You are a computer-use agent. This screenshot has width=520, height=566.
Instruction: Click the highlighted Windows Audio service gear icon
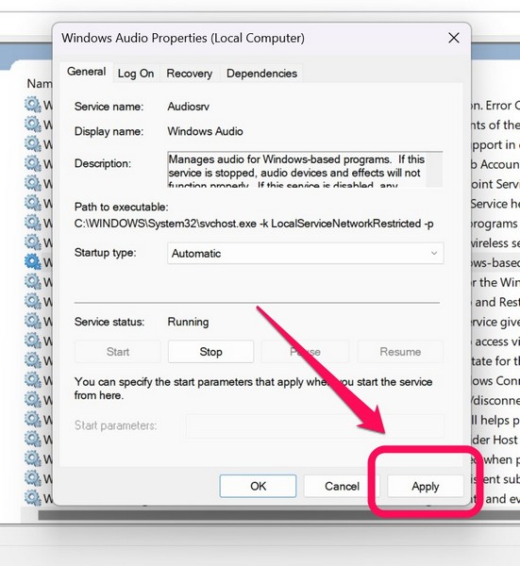click(x=33, y=261)
